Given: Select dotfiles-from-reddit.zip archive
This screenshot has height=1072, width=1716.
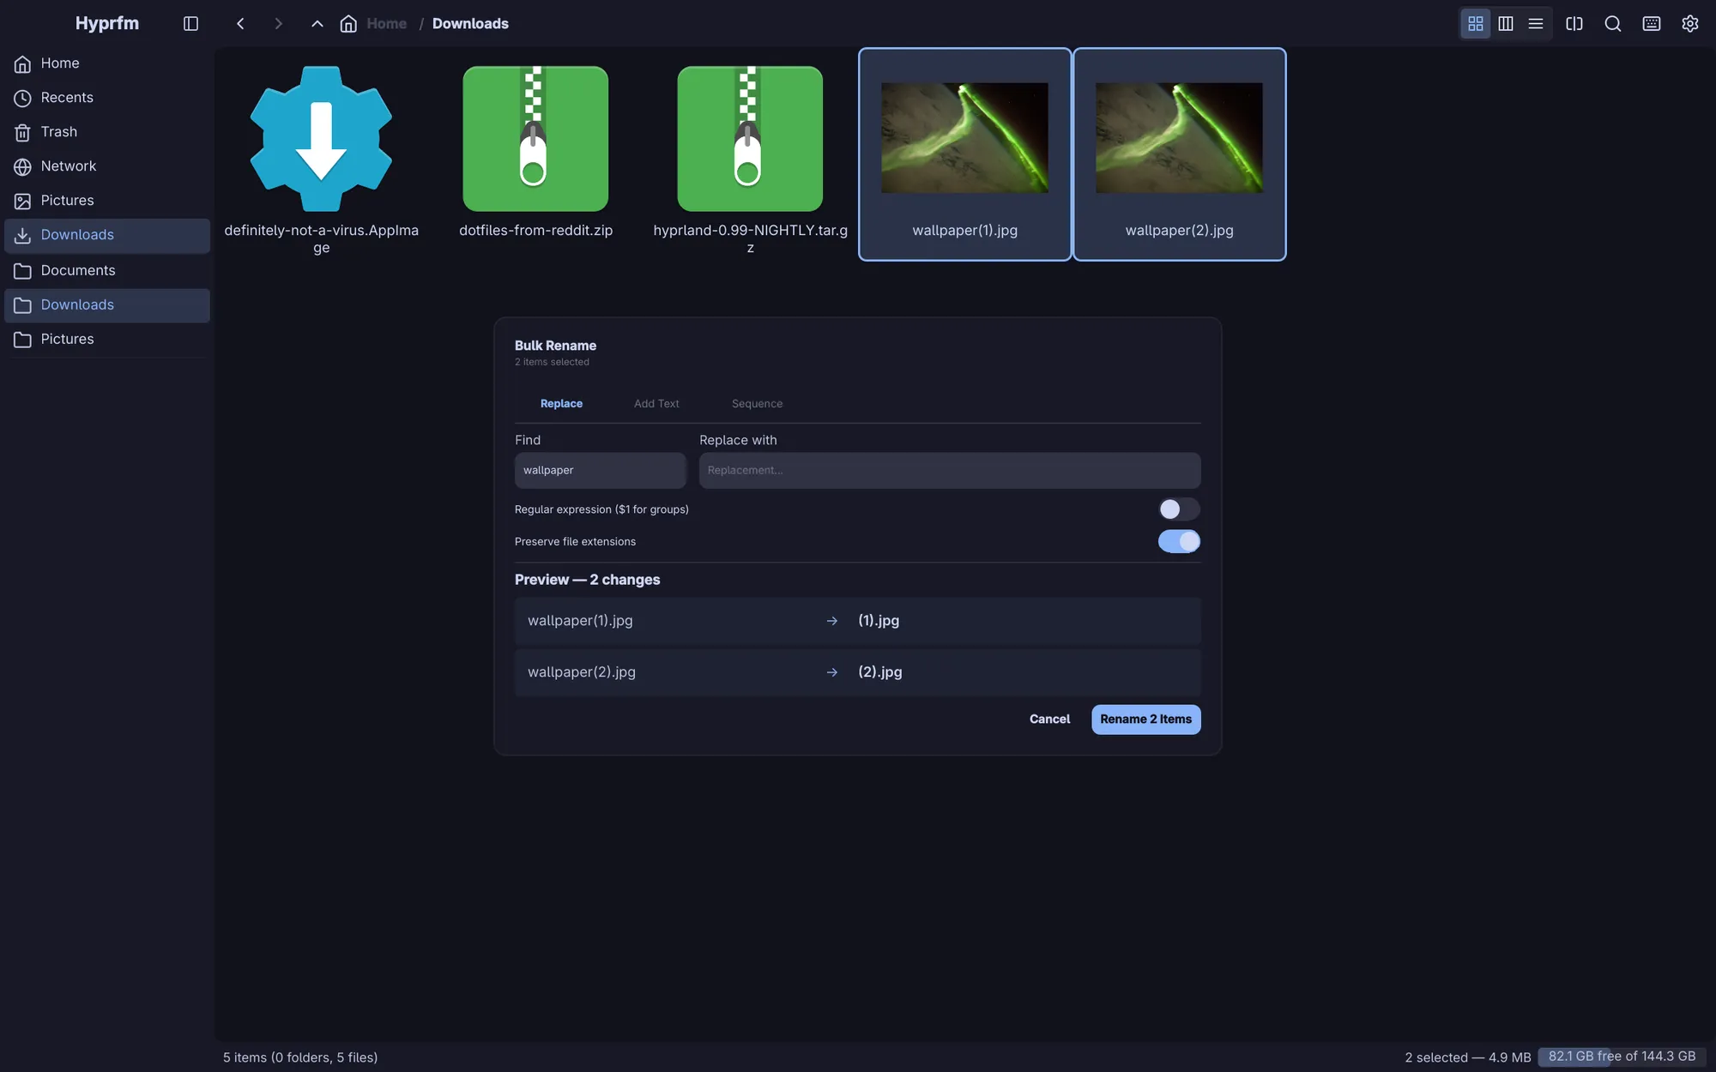Looking at the screenshot, I should point(535,154).
